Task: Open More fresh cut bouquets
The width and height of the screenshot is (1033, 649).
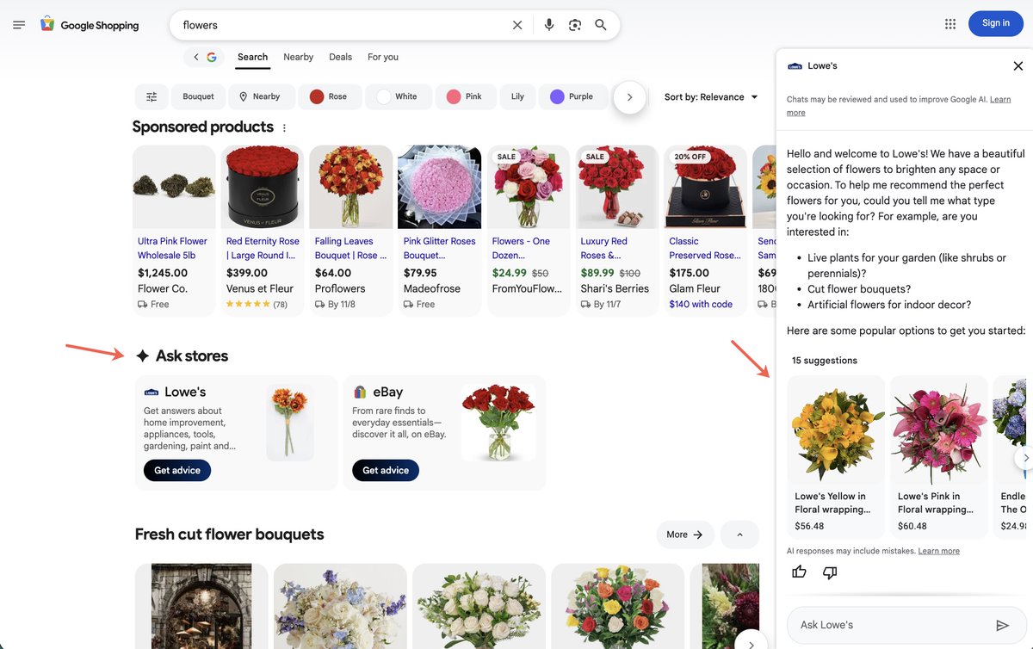Action: pyautogui.click(x=685, y=535)
